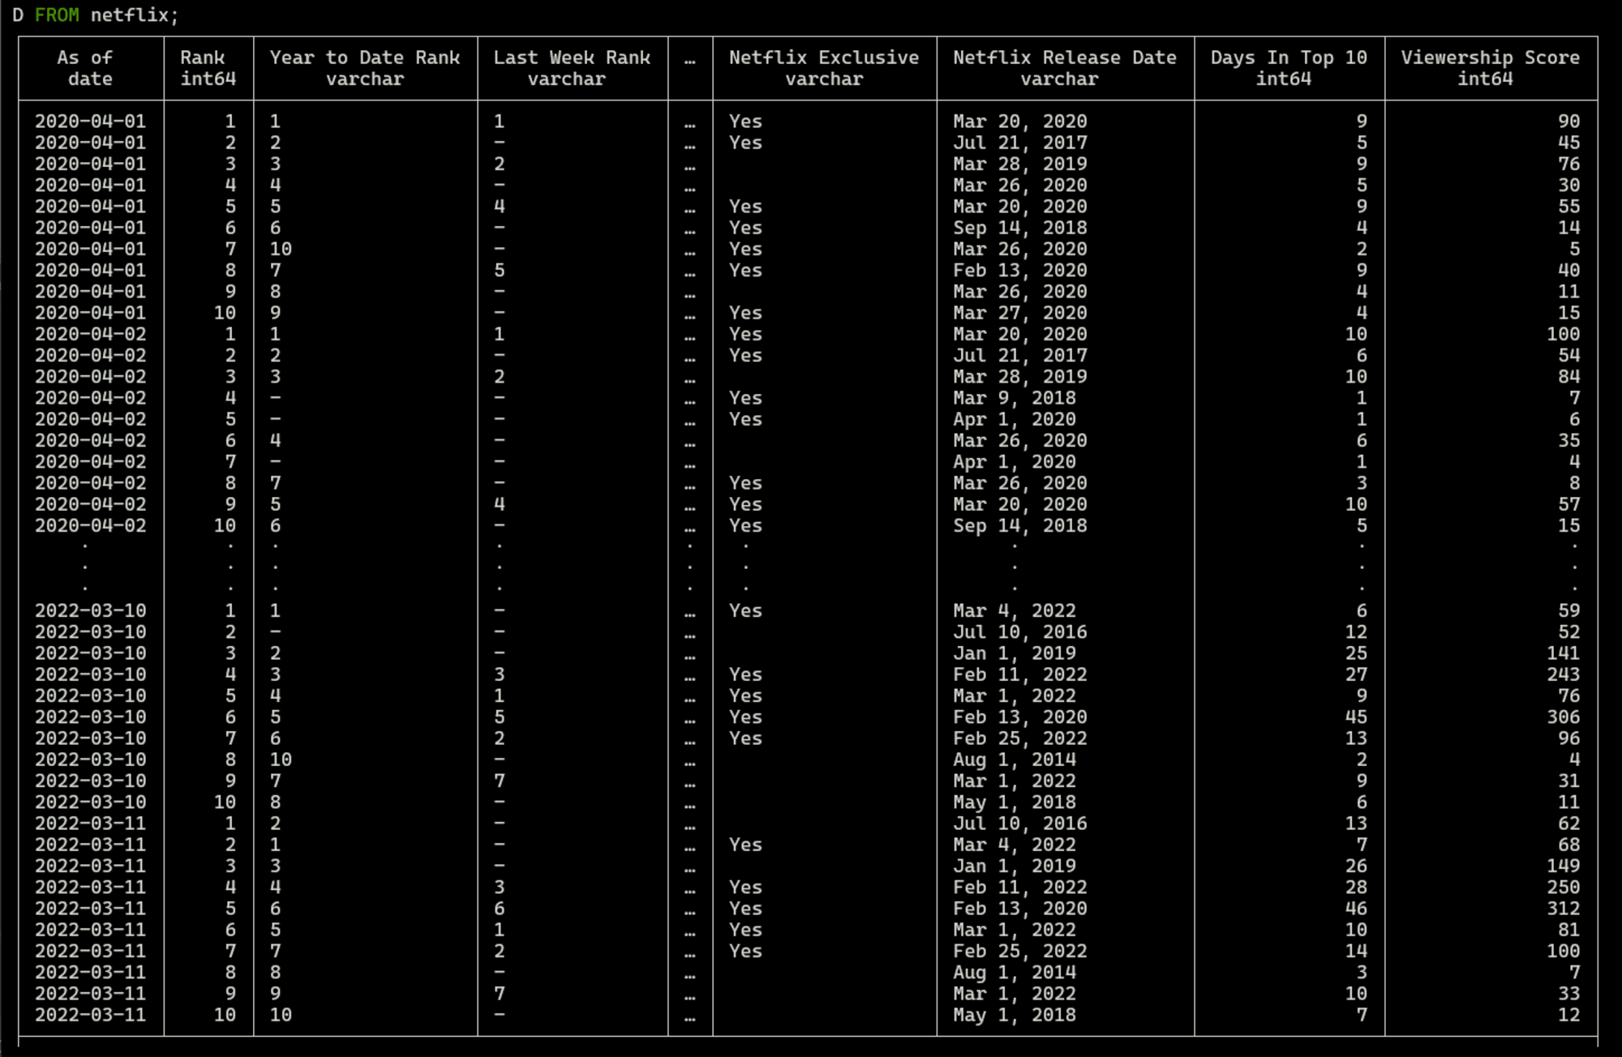Click Days In Top 10 value 26

tap(1356, 866)
